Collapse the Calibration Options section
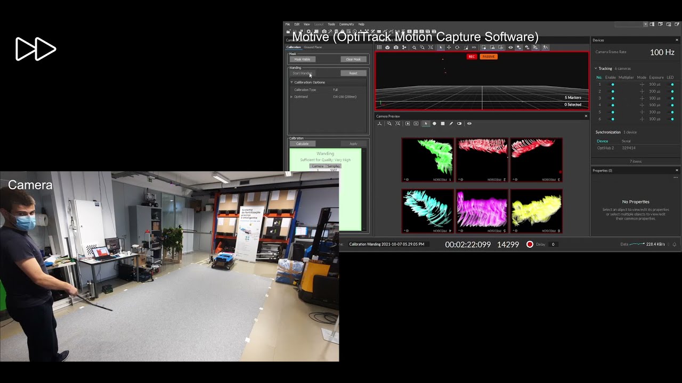 tap(291, 82)
